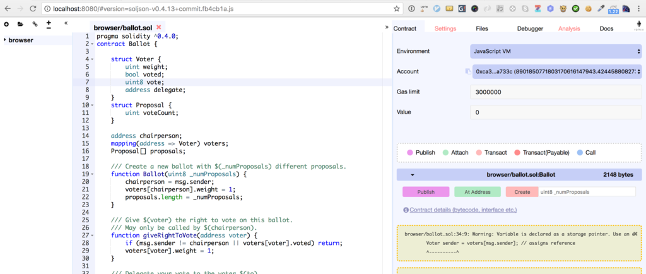Click the pink Publish button
This screenshot has width=646, height=274.
point(426,192)
